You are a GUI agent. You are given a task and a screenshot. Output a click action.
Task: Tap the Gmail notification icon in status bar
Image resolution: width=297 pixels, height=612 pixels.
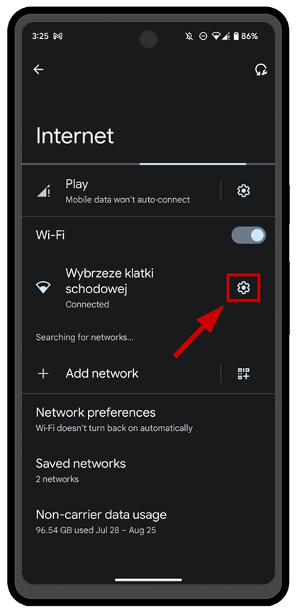pyautogui.click(x=57, y=36)
